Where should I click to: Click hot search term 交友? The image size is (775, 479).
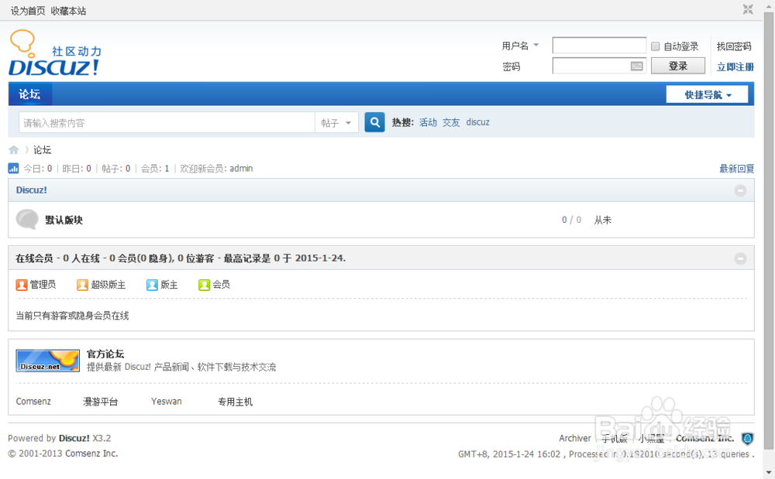[451, 122]
